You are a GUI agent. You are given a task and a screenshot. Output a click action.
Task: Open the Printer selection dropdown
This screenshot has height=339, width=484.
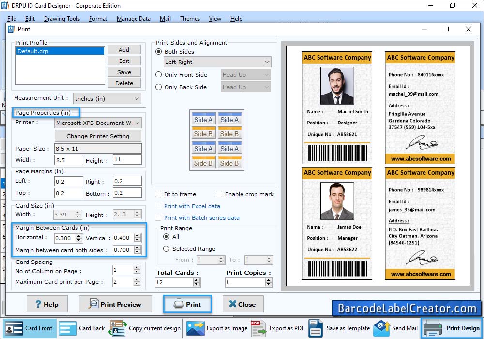point(98,123)
